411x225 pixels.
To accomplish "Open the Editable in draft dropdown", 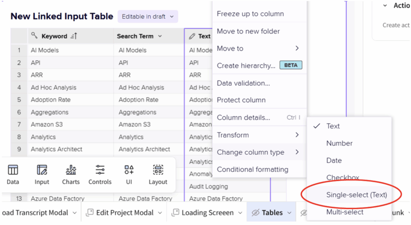I will point(148,16).
